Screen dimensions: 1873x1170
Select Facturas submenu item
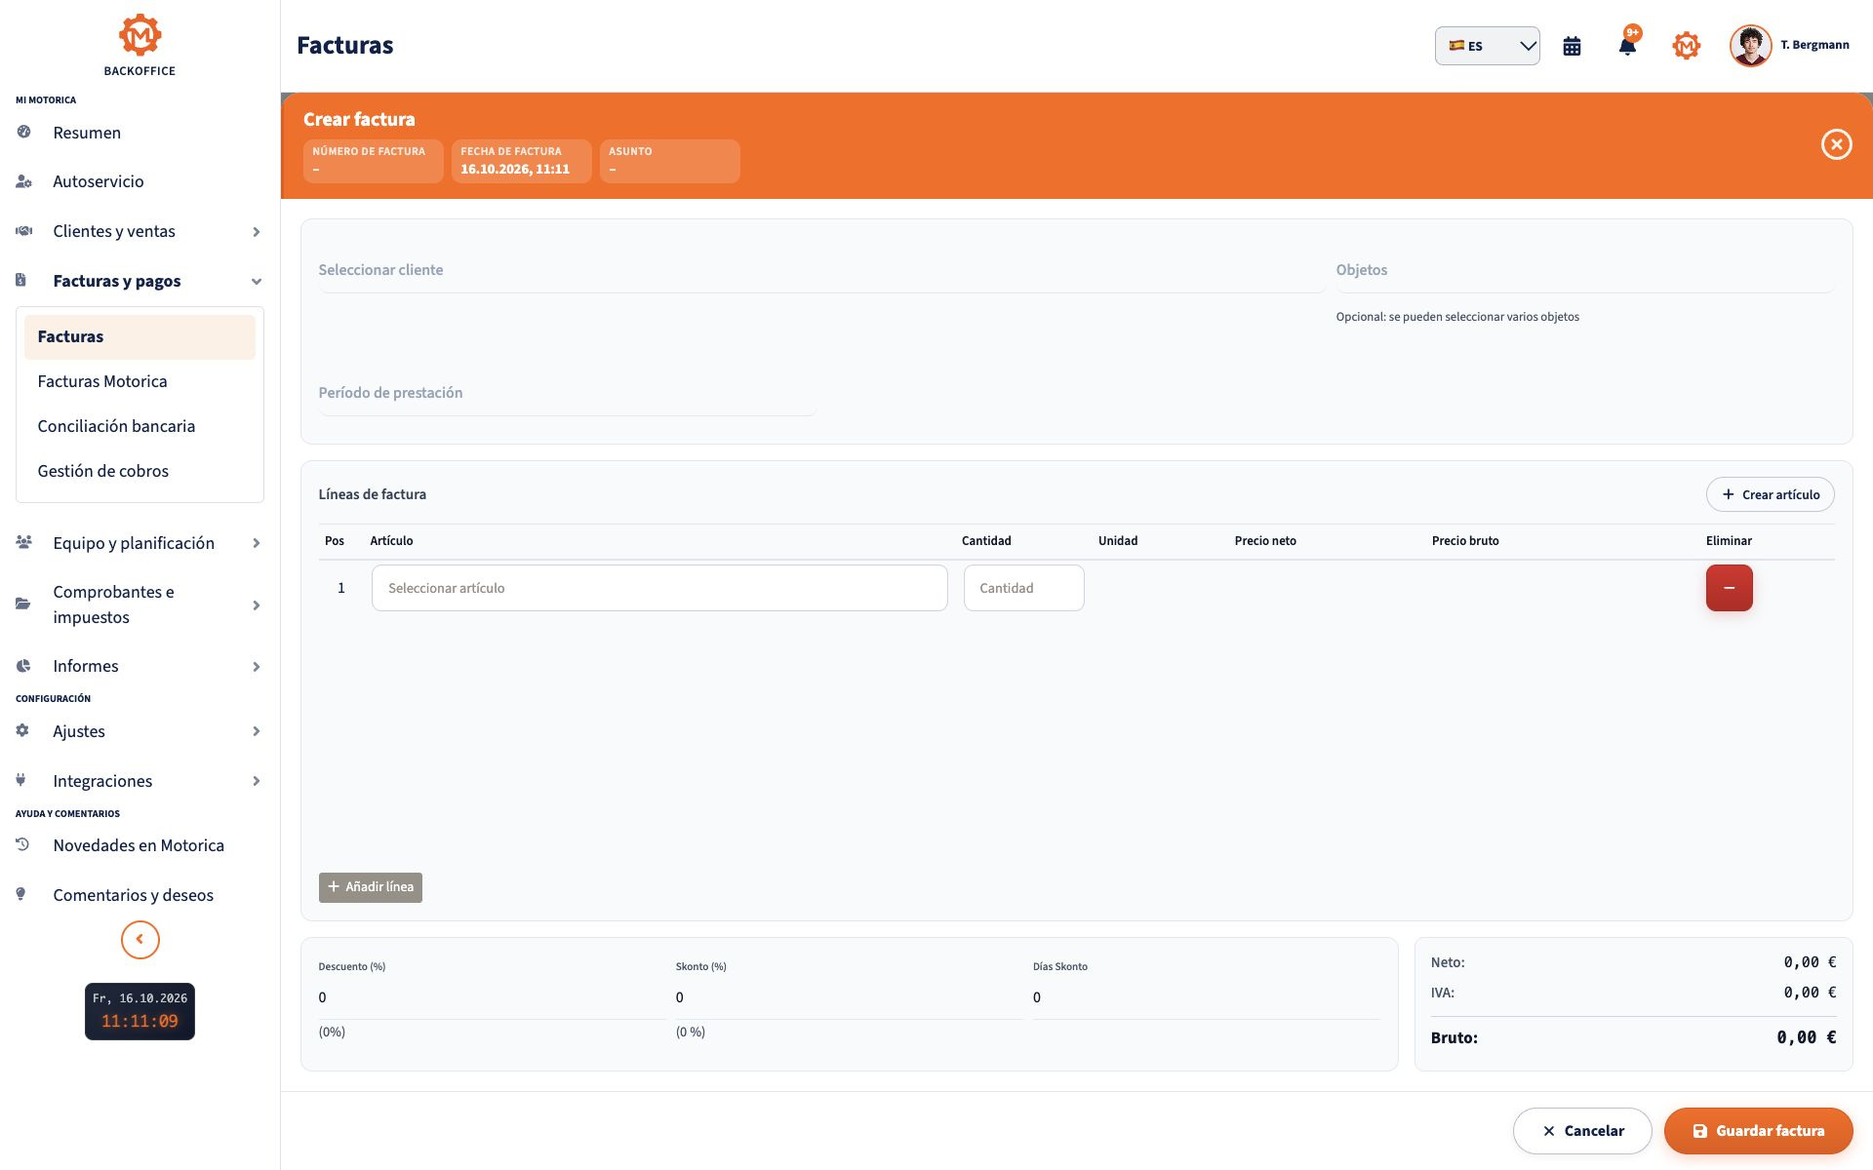(139, 336)
